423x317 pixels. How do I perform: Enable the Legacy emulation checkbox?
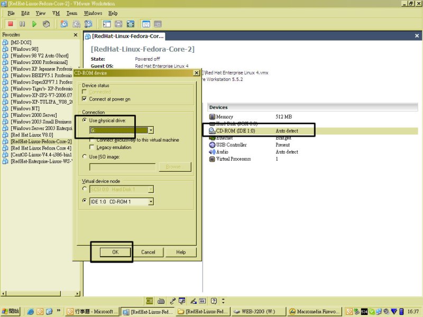pyautogui.click(x=91, y=147)
